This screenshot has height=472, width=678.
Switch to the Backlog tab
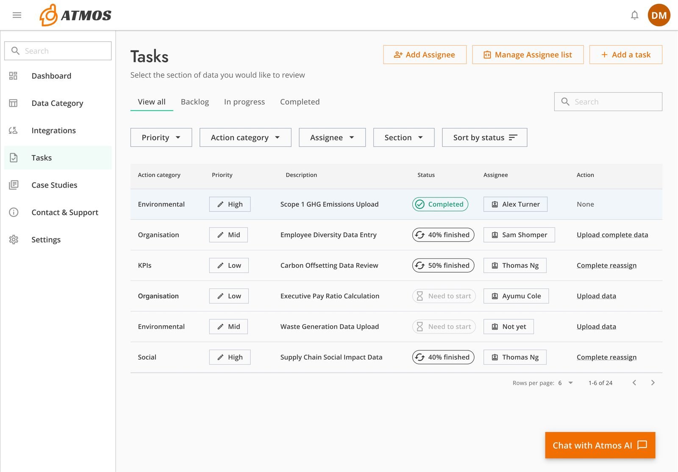(x=195, y=102)
